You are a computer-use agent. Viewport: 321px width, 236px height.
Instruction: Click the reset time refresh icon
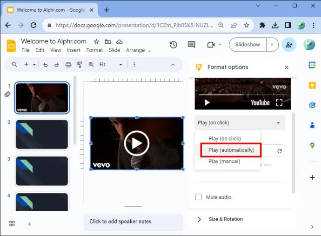pos(280,151)
